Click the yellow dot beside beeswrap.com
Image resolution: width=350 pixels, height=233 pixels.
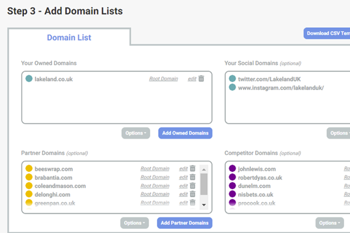(x=29, y=168)
